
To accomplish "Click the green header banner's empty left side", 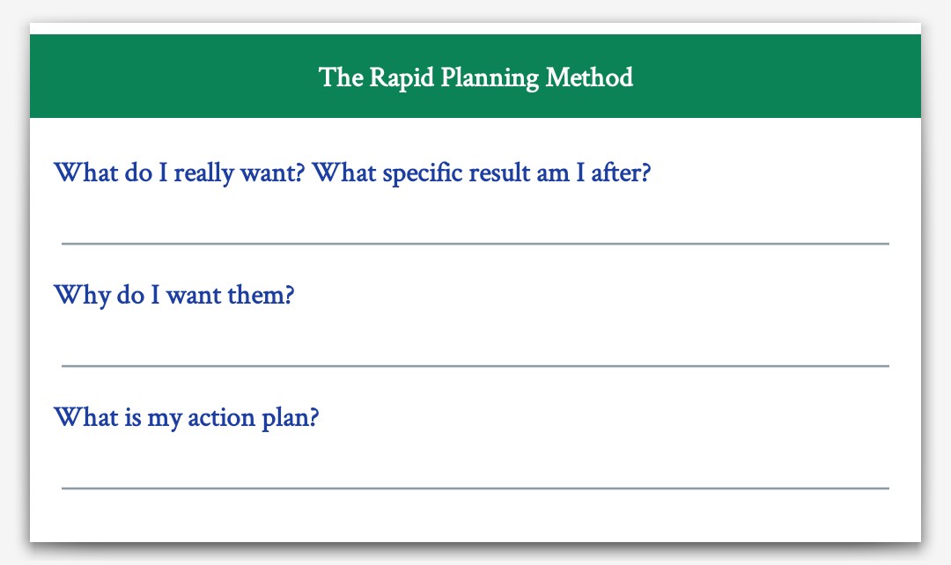I will (170, 76).
